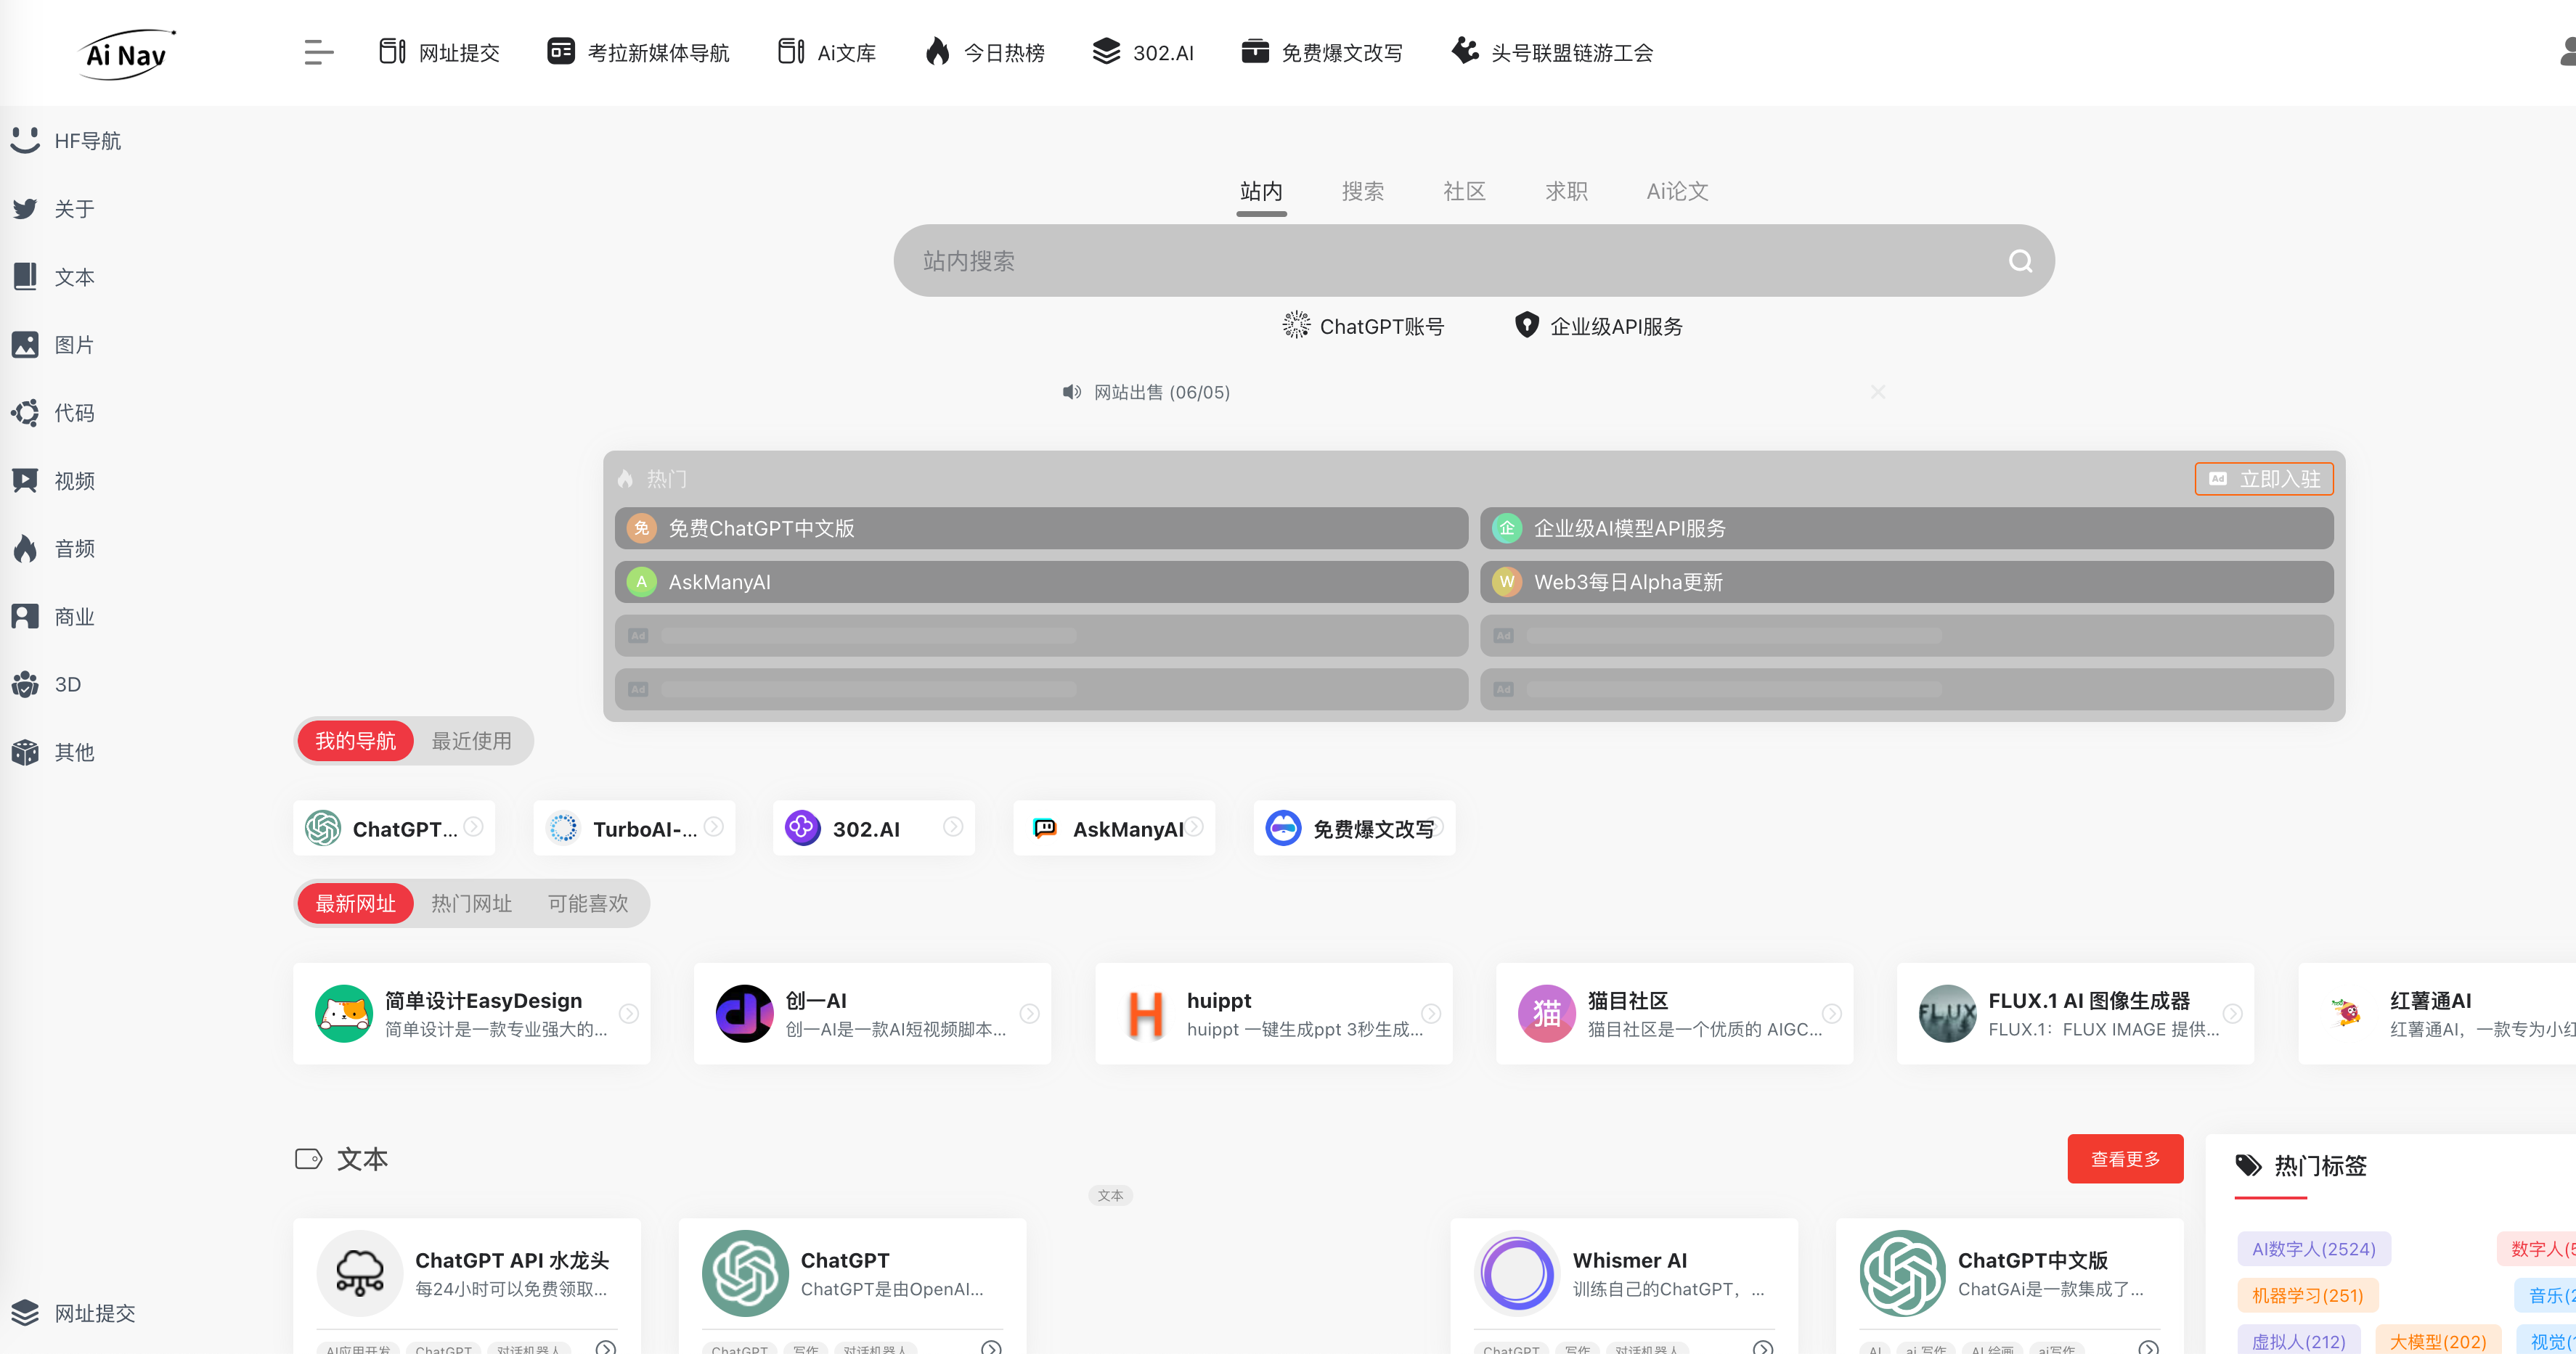
Task: Click the 商业 category icon in sidebar
Action: pos(25,615)
